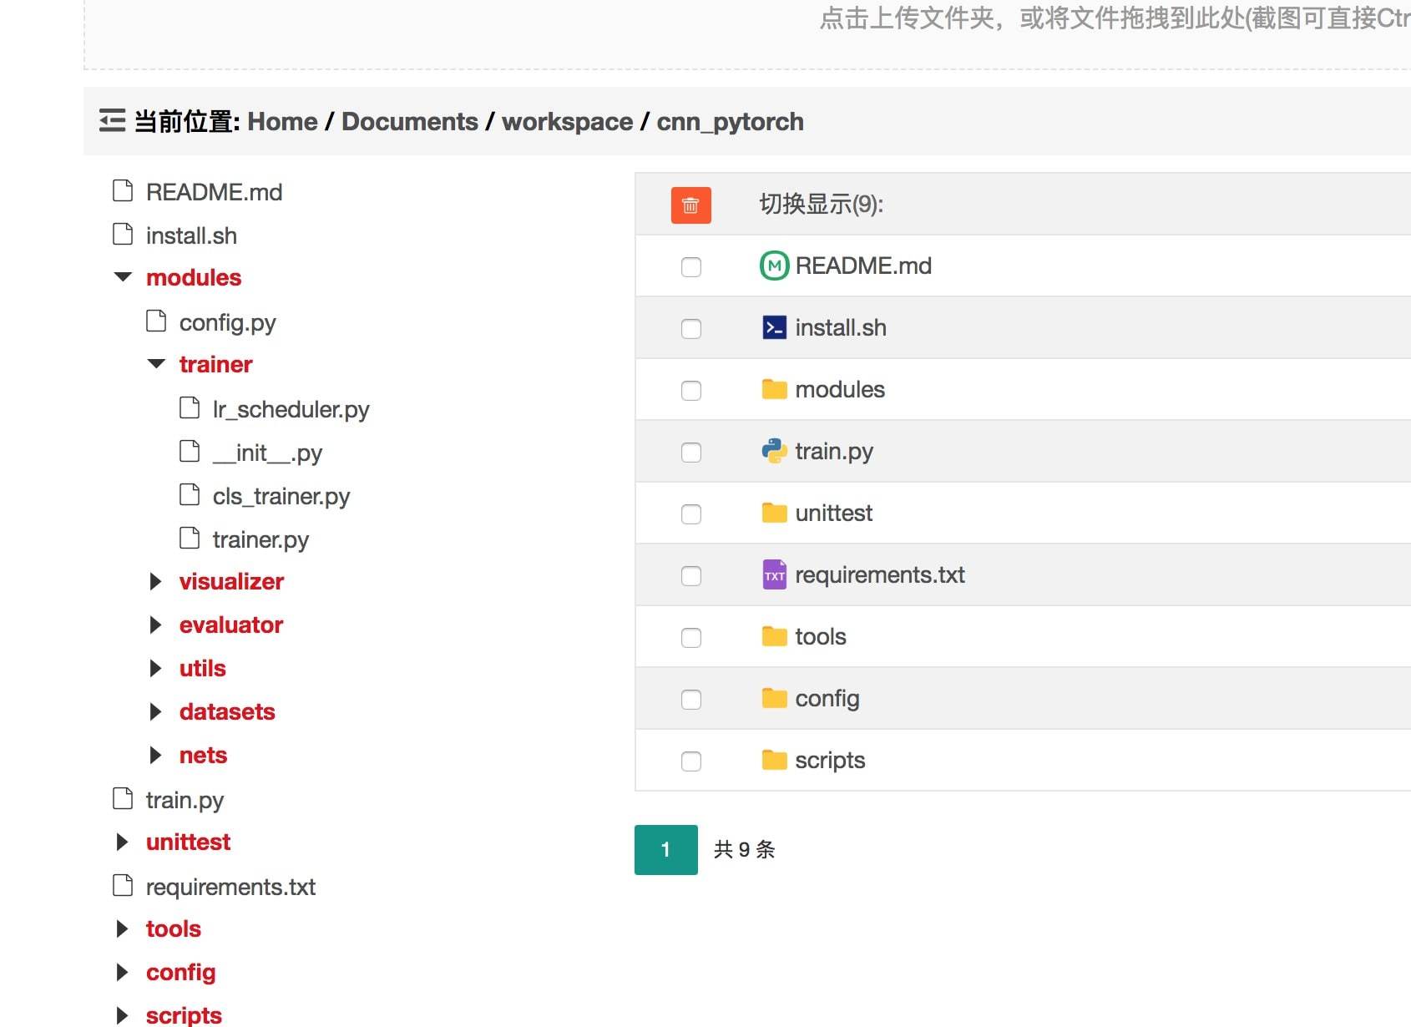Go to workspace in the breadcrumb
The height and width of the screenshot is (1027, 1411).
[x=567, y=122]
